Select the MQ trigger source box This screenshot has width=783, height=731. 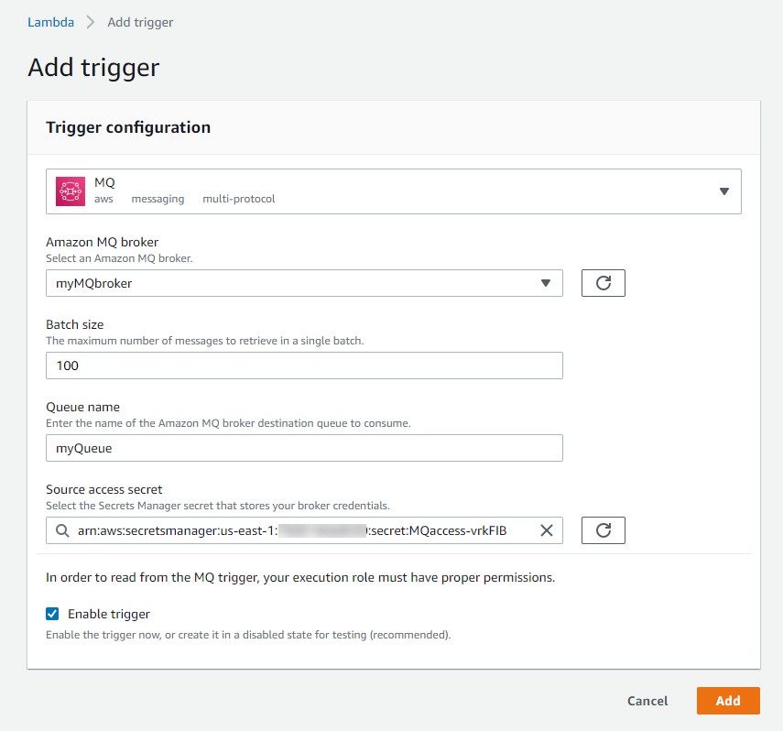(394, 191)
